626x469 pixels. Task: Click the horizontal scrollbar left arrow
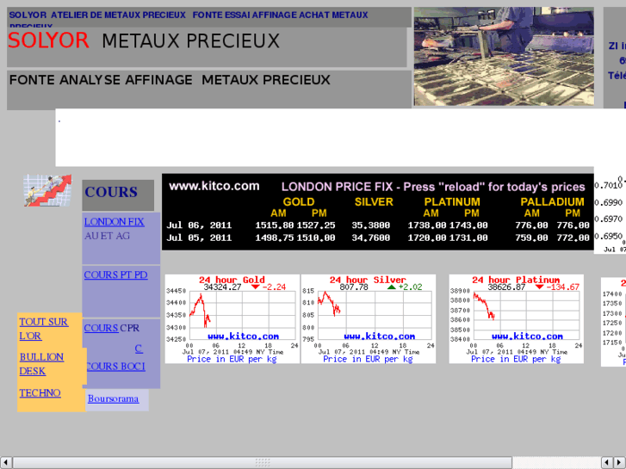pyautogui.click(x=6, y=462)
